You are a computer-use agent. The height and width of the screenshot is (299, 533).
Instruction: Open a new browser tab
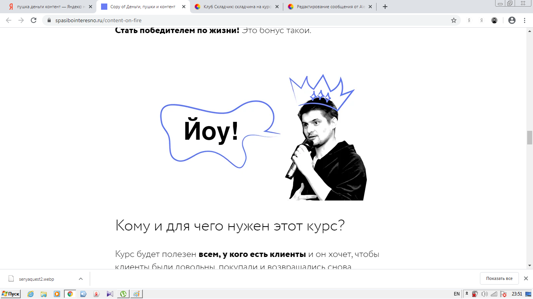pyautogui.click(x=385, y=7)
